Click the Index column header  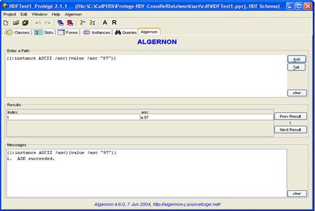[73, 112]
